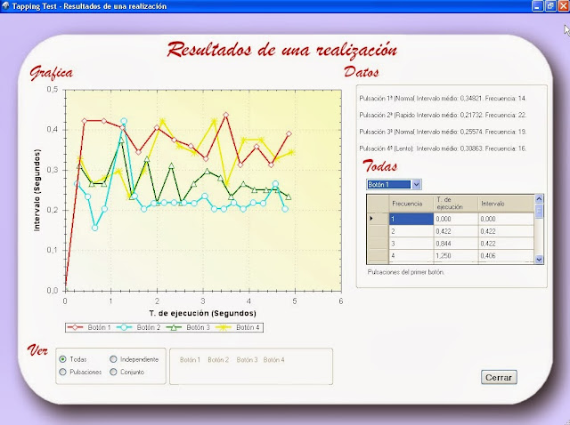Click the Frecuencia cell 3
The image size is (570, 425).
(411, 244)
